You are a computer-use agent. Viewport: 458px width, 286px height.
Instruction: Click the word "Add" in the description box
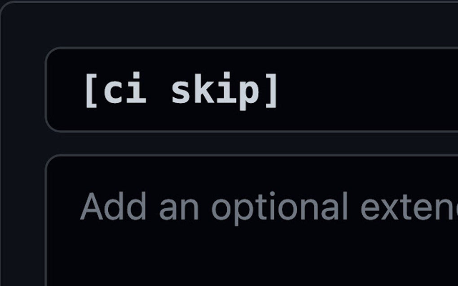[113, 207]
